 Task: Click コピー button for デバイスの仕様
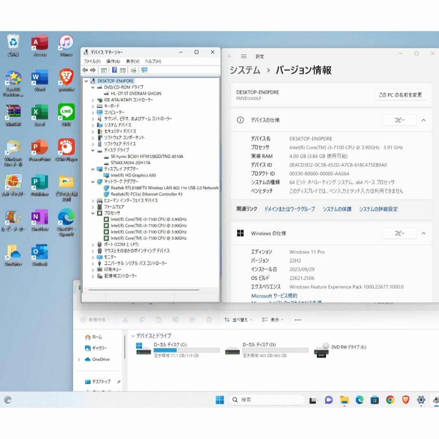click(399, 120)
